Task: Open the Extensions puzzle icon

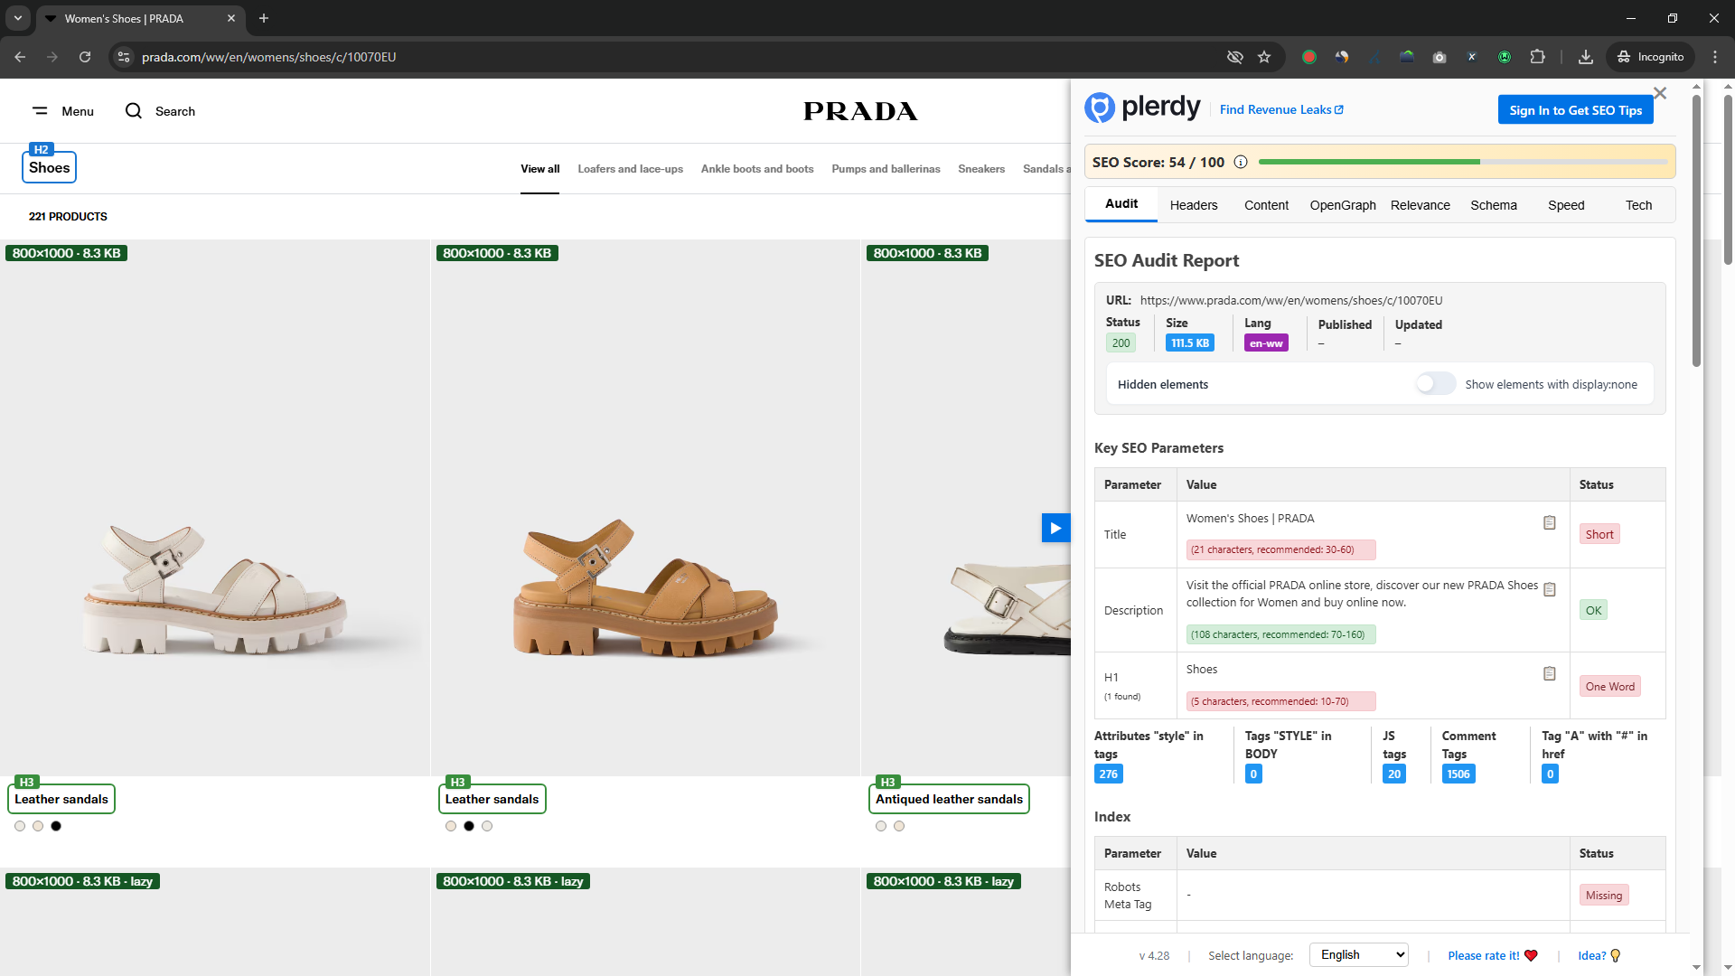Action: pyautogui.click(x=1537, y=57)
